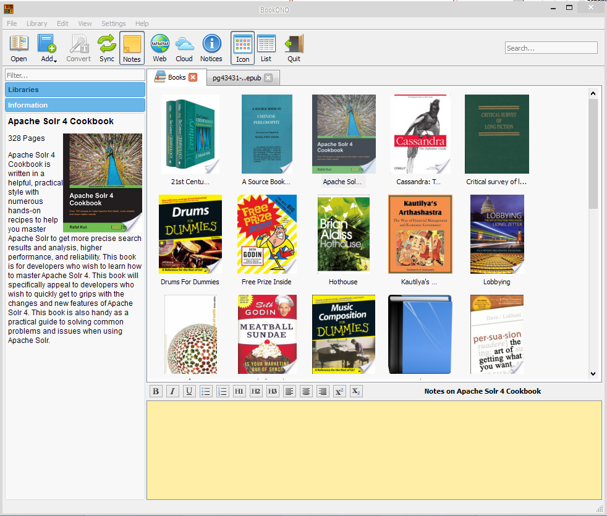Click inside the yellow notes area
The width and height of the screenshot is (607, 516).
click(x=373, y=450)
